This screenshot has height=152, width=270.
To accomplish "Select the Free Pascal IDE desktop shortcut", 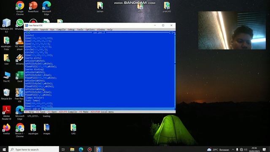I will click(x=19, y=95).
